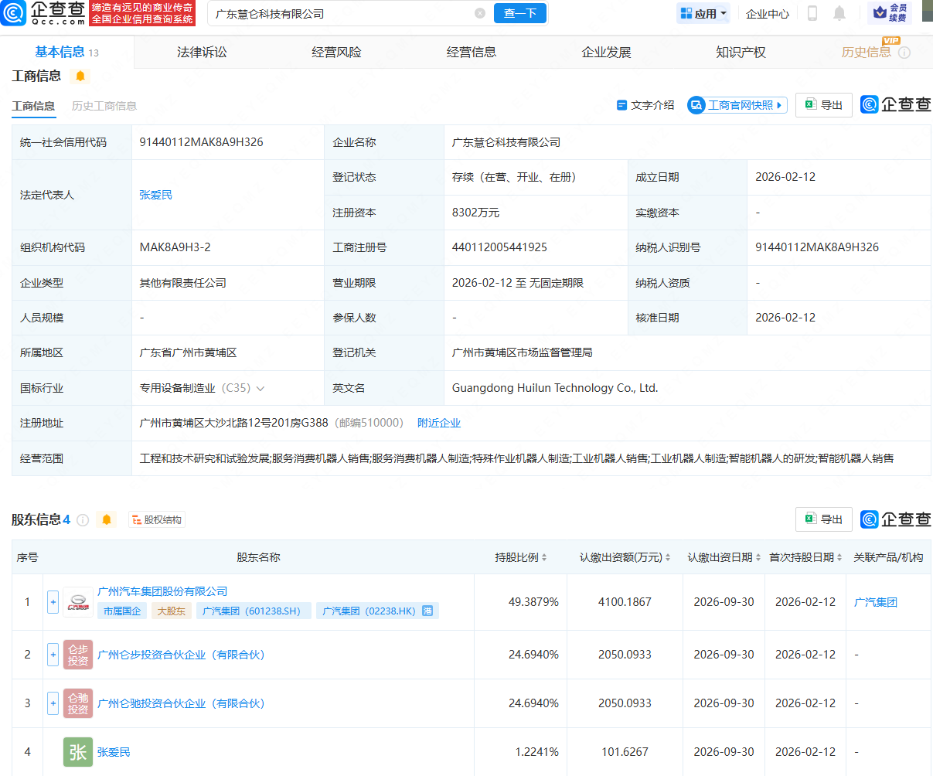Open 工商官网快照 snapshot tool

[735, 104]
